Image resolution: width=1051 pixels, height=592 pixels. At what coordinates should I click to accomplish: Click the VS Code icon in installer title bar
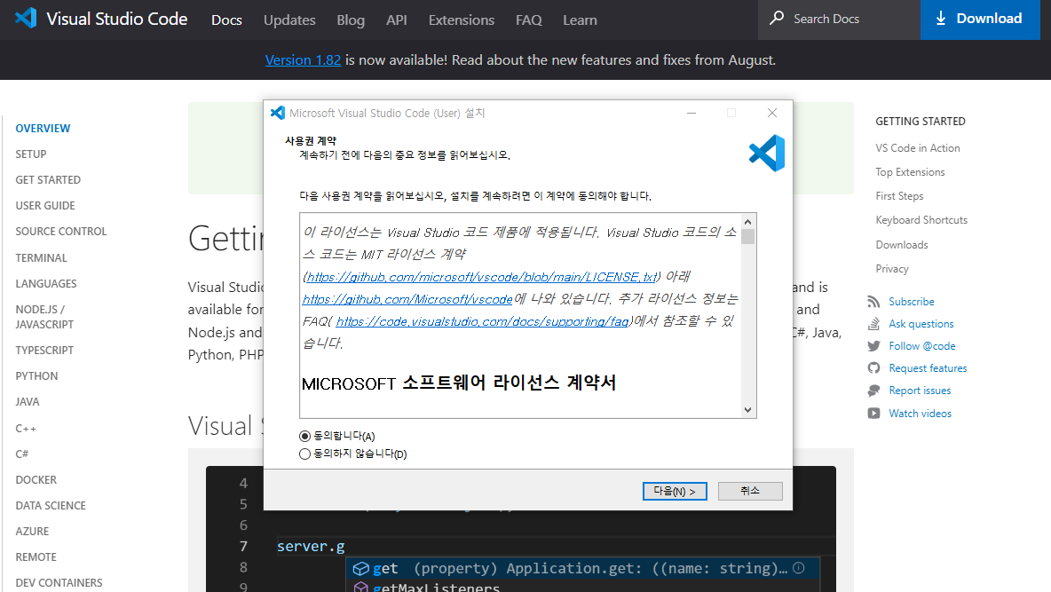click(278, 113)
